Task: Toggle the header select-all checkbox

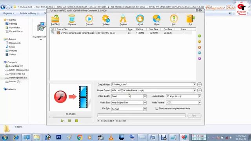Action: click(x=52, y=29)
